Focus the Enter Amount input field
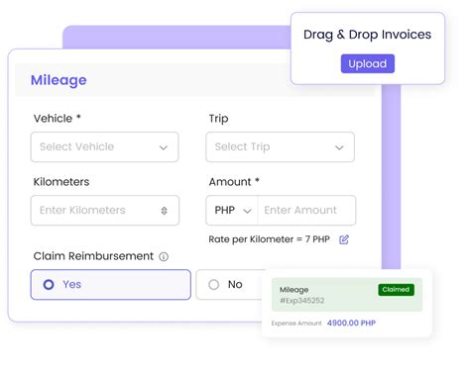 (306, 211)
